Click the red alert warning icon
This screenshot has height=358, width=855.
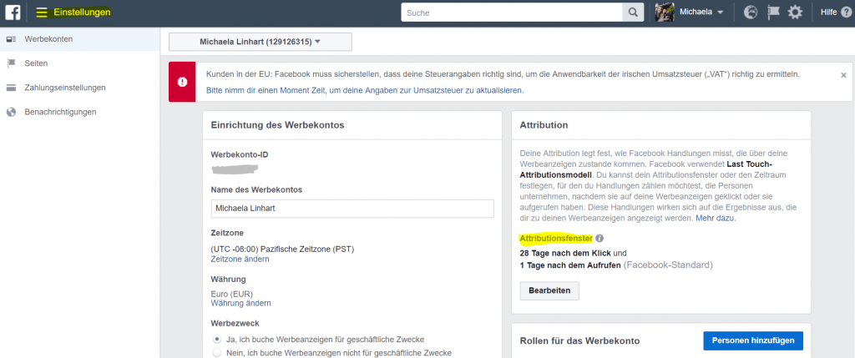coord(182,82)
